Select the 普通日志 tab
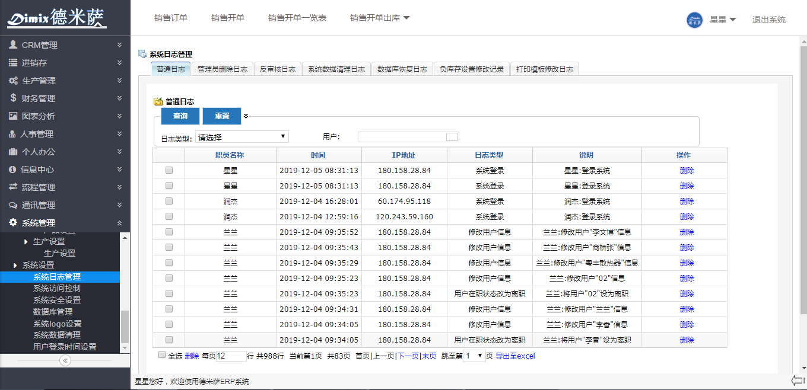This screenshot has width=807, height=390. (171, 69)
